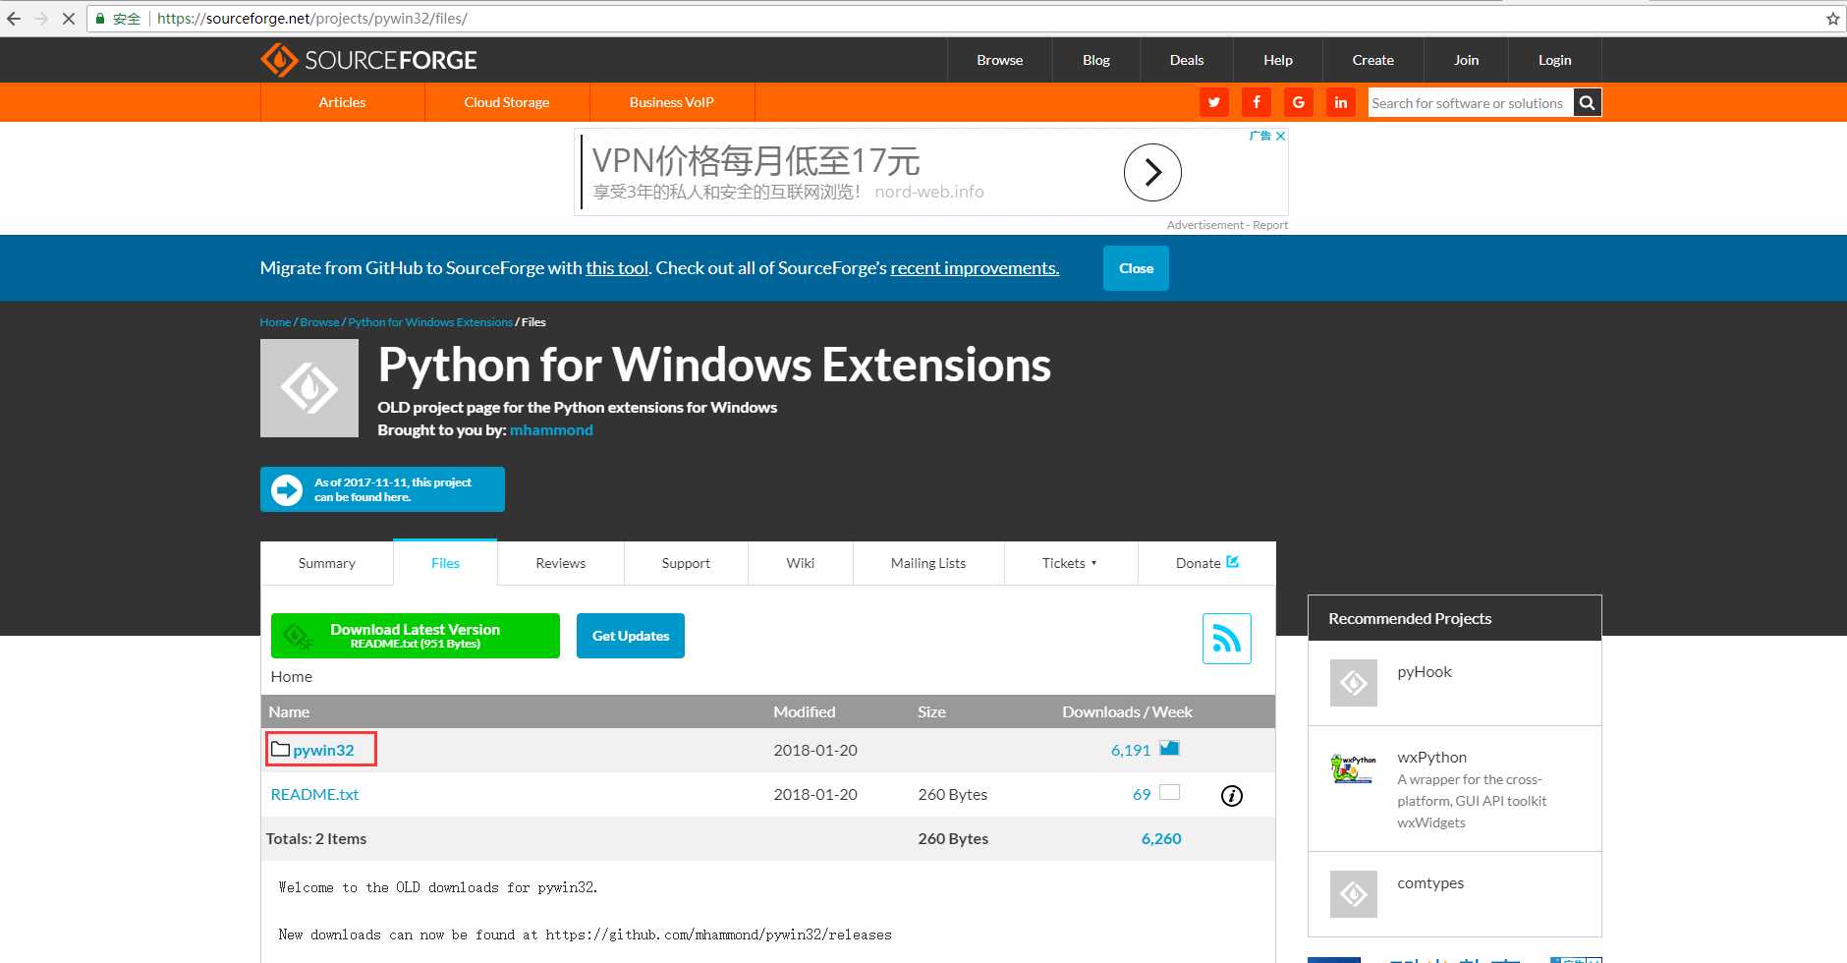Click the 6,191 downloads link
The image size is (1847, 963).
(x=1131, y=750)
